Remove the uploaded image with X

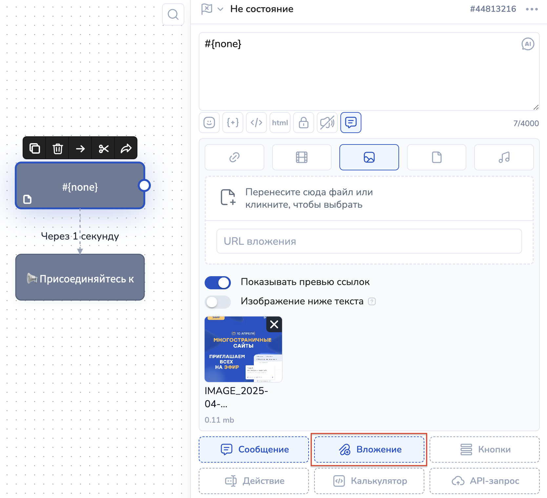[274, 324]
